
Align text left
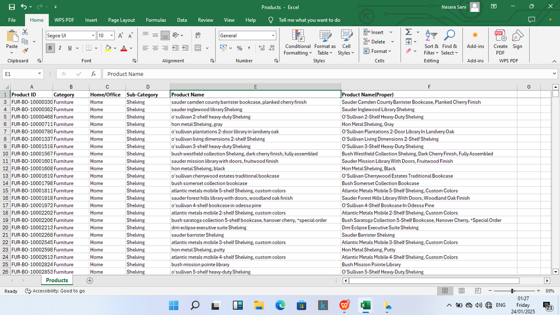click(145, 48)
